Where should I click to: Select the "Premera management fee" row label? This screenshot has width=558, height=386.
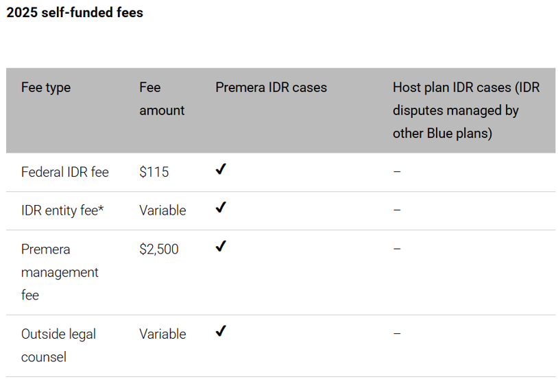(60, 272)
